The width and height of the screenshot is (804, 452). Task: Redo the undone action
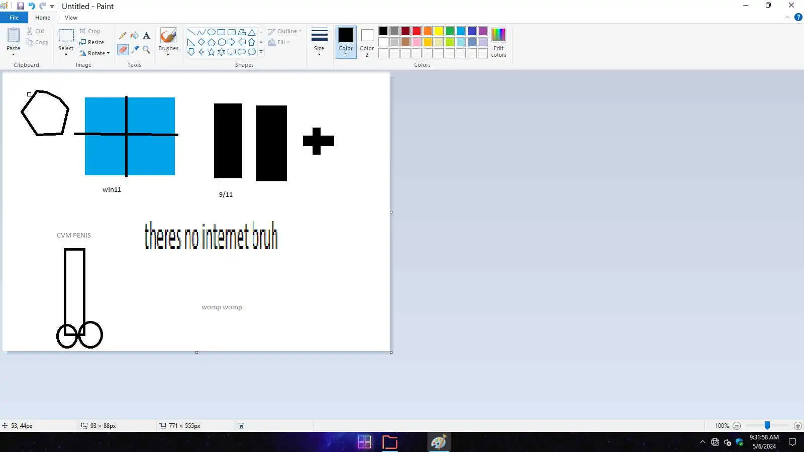pos(43,6)
